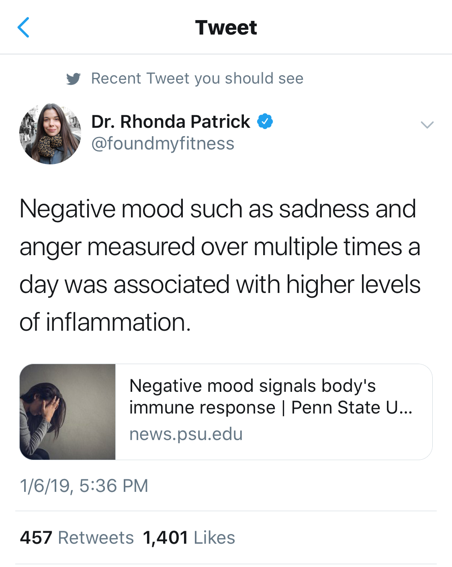Tap the @foundmyfitness handle
The height and width of the screenshot is (567, 452).
pyautogui.click(x=163, y=143)
